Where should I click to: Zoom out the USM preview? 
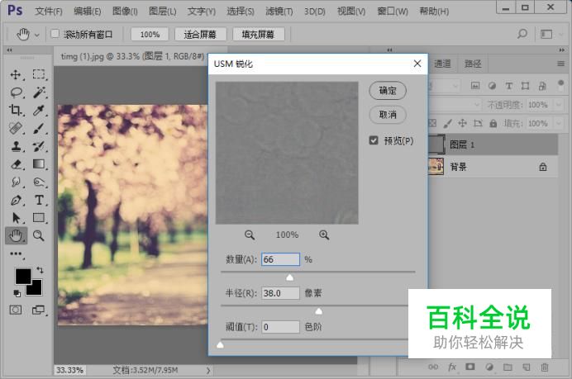point(250,235)
